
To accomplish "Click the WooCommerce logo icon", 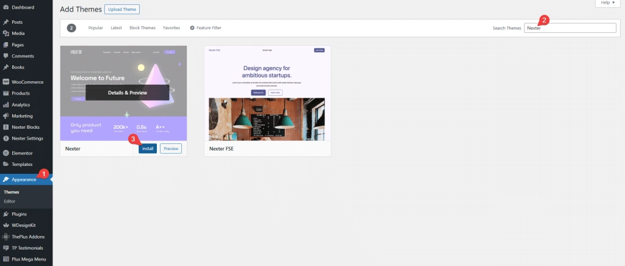I will tap(5, 82).
